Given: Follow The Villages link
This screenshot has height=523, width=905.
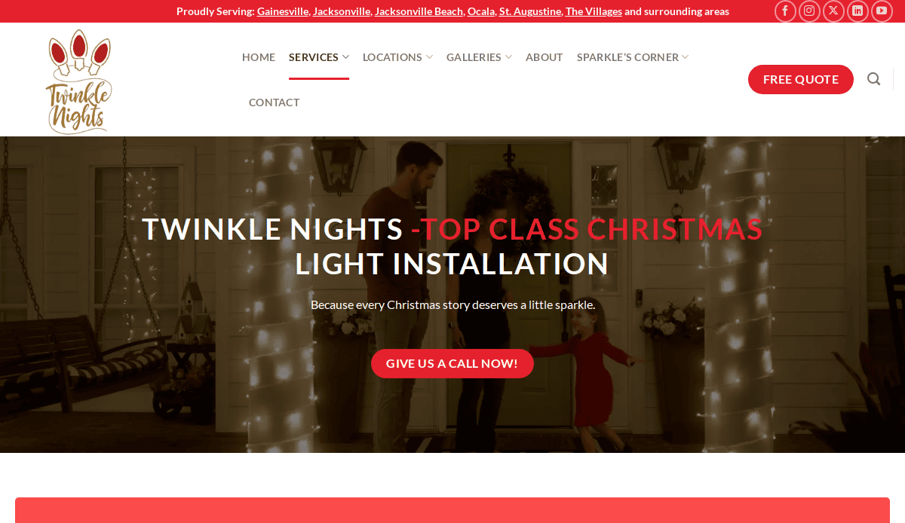Looking at the screenshot, I should (594, 11).
